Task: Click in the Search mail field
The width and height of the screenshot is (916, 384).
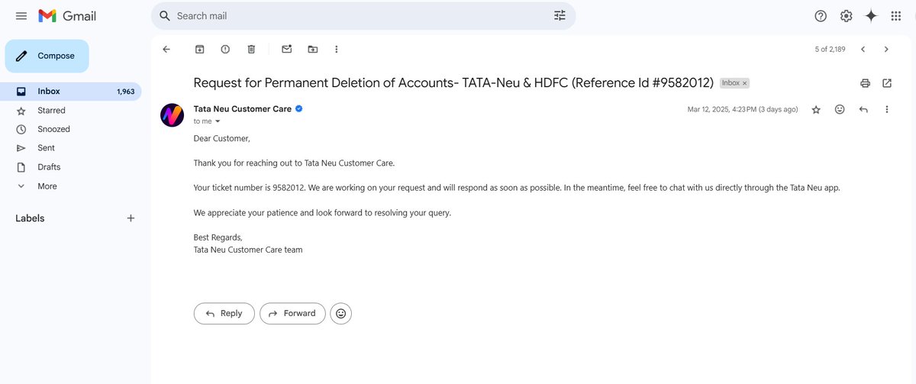Action: pos(363,16)
